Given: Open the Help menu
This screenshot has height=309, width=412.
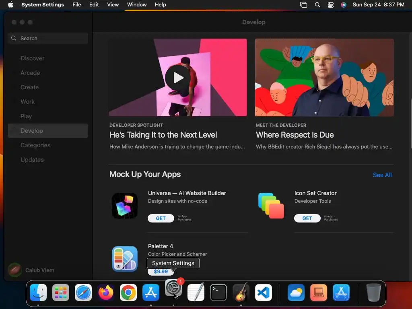Looking at the screenshot, I should tap(160, 5).
